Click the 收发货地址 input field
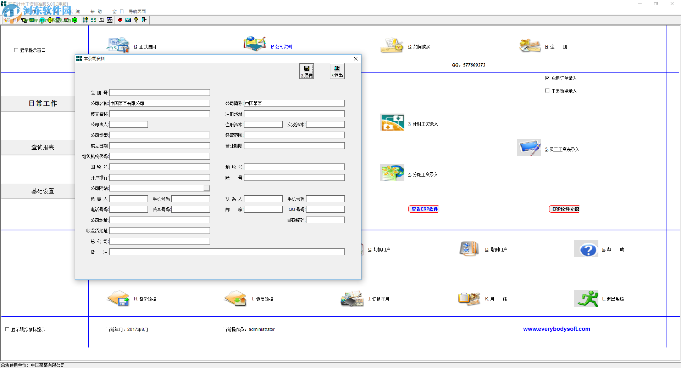This screenshot has height=368, width=681. 160,231
